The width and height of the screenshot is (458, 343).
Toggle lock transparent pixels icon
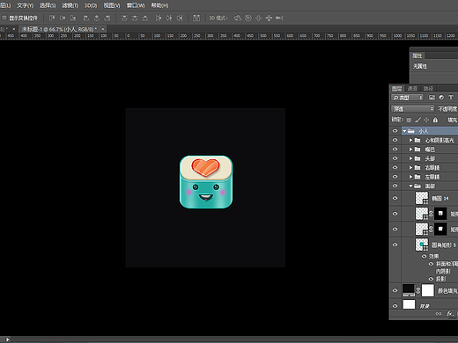(409, 120)
